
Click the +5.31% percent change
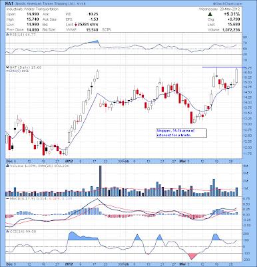[x=232, y=14]
